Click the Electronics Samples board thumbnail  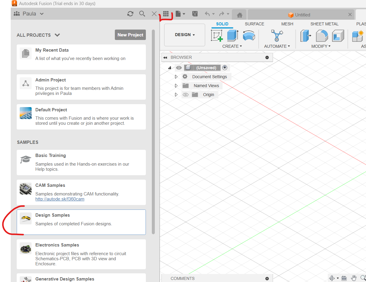[26, 248]
